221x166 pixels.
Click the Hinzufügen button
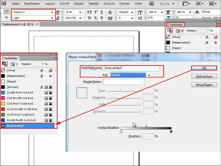tap(204, 84)
